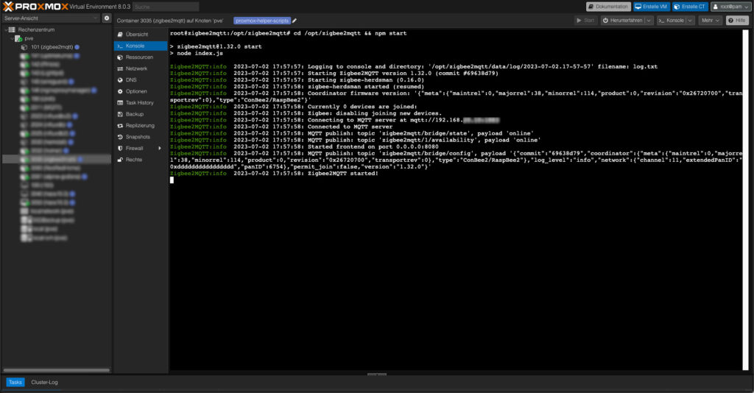Expand the Firewall submenu arrow

coord(160,148)
